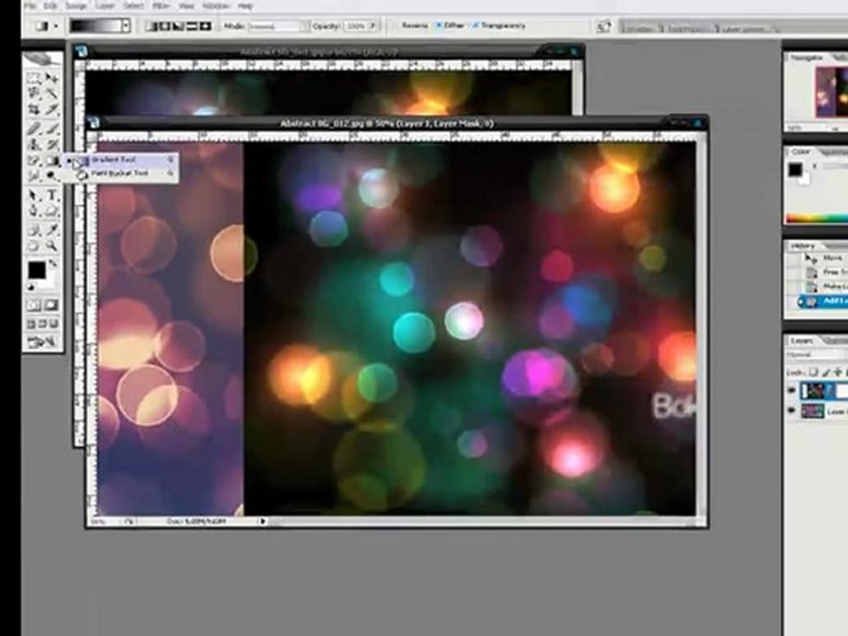Open the Layers blend mode dropdown
This screenshot has width=848, height=636.
(x=816, y=355)
